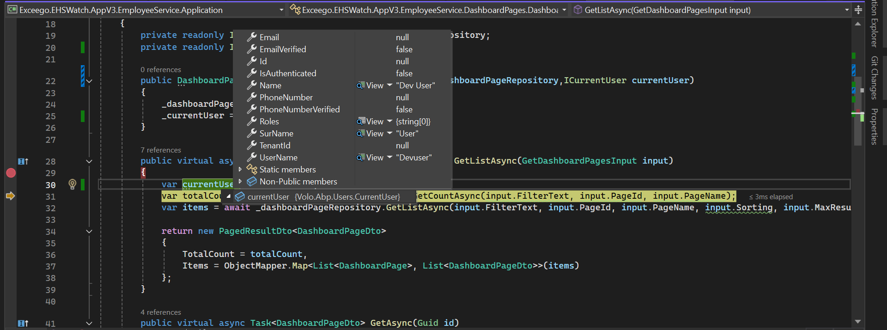Click the yellow current statement arrow
The image size is (887, 330).
click(x=10, y=196)
